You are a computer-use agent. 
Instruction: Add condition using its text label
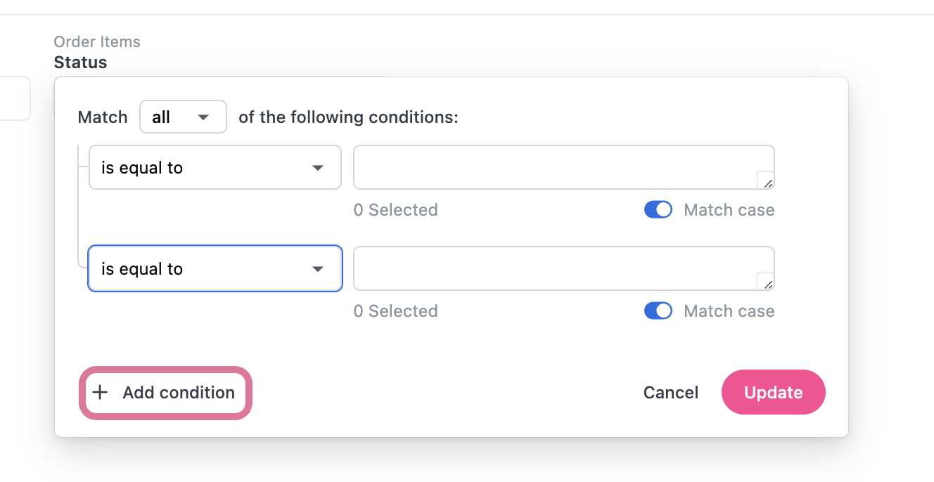coord(179,393)
